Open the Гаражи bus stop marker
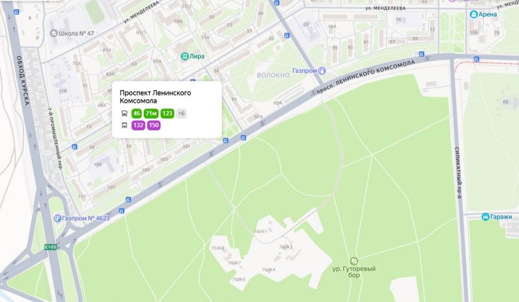Viewport: 519px width, 302px height. click(x=485, y=217)
